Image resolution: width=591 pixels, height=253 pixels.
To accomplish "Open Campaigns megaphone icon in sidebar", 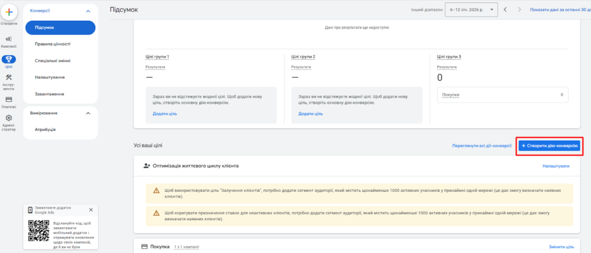I will tap(9, 39).
